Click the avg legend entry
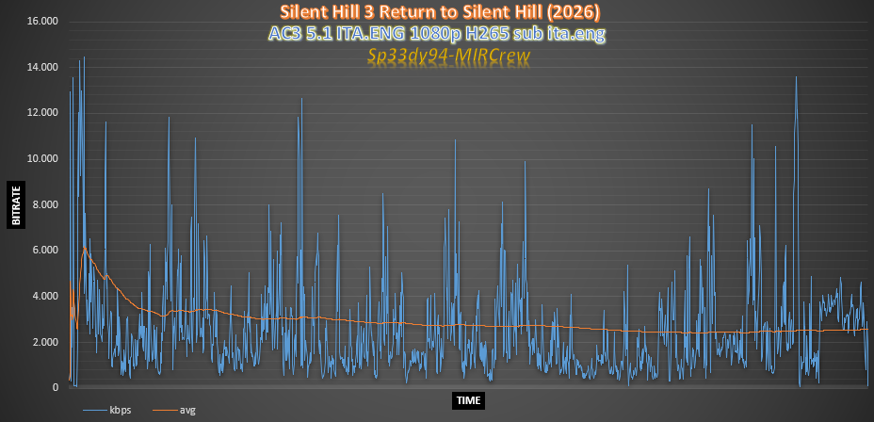 coord(174,411)
